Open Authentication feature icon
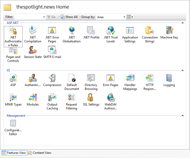 [32, 80]
